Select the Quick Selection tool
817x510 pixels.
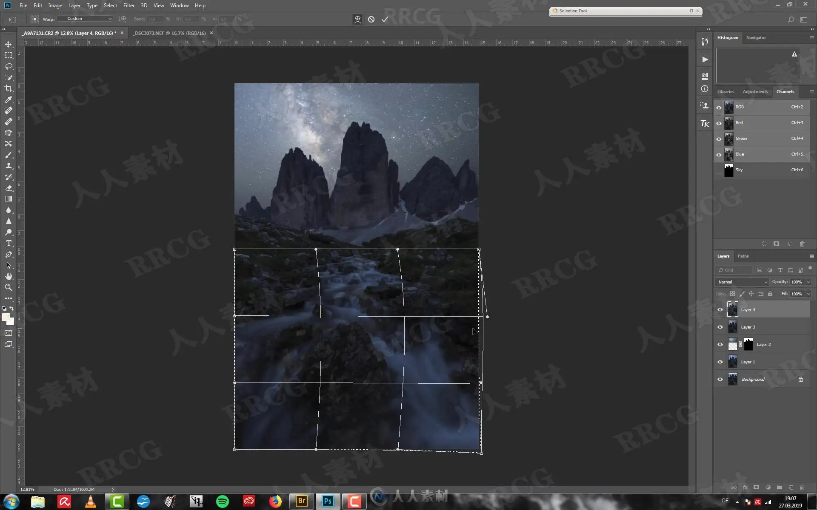pyautogui.click(x=9, y=77)
